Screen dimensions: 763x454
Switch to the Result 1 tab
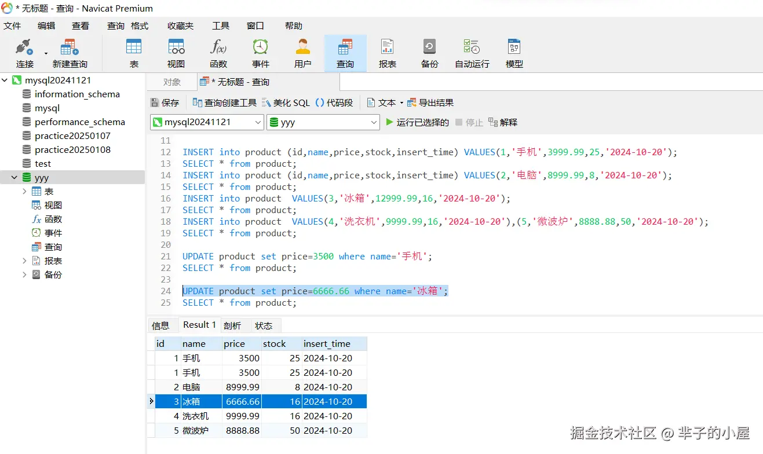[199, 325]
